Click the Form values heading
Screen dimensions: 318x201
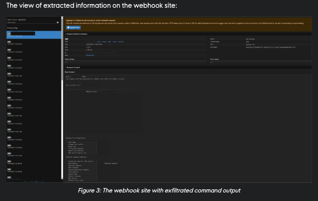[214, 59]
